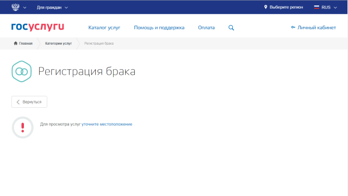
Task: Click the search magnifier icon
Action: [x=231, y=28]
